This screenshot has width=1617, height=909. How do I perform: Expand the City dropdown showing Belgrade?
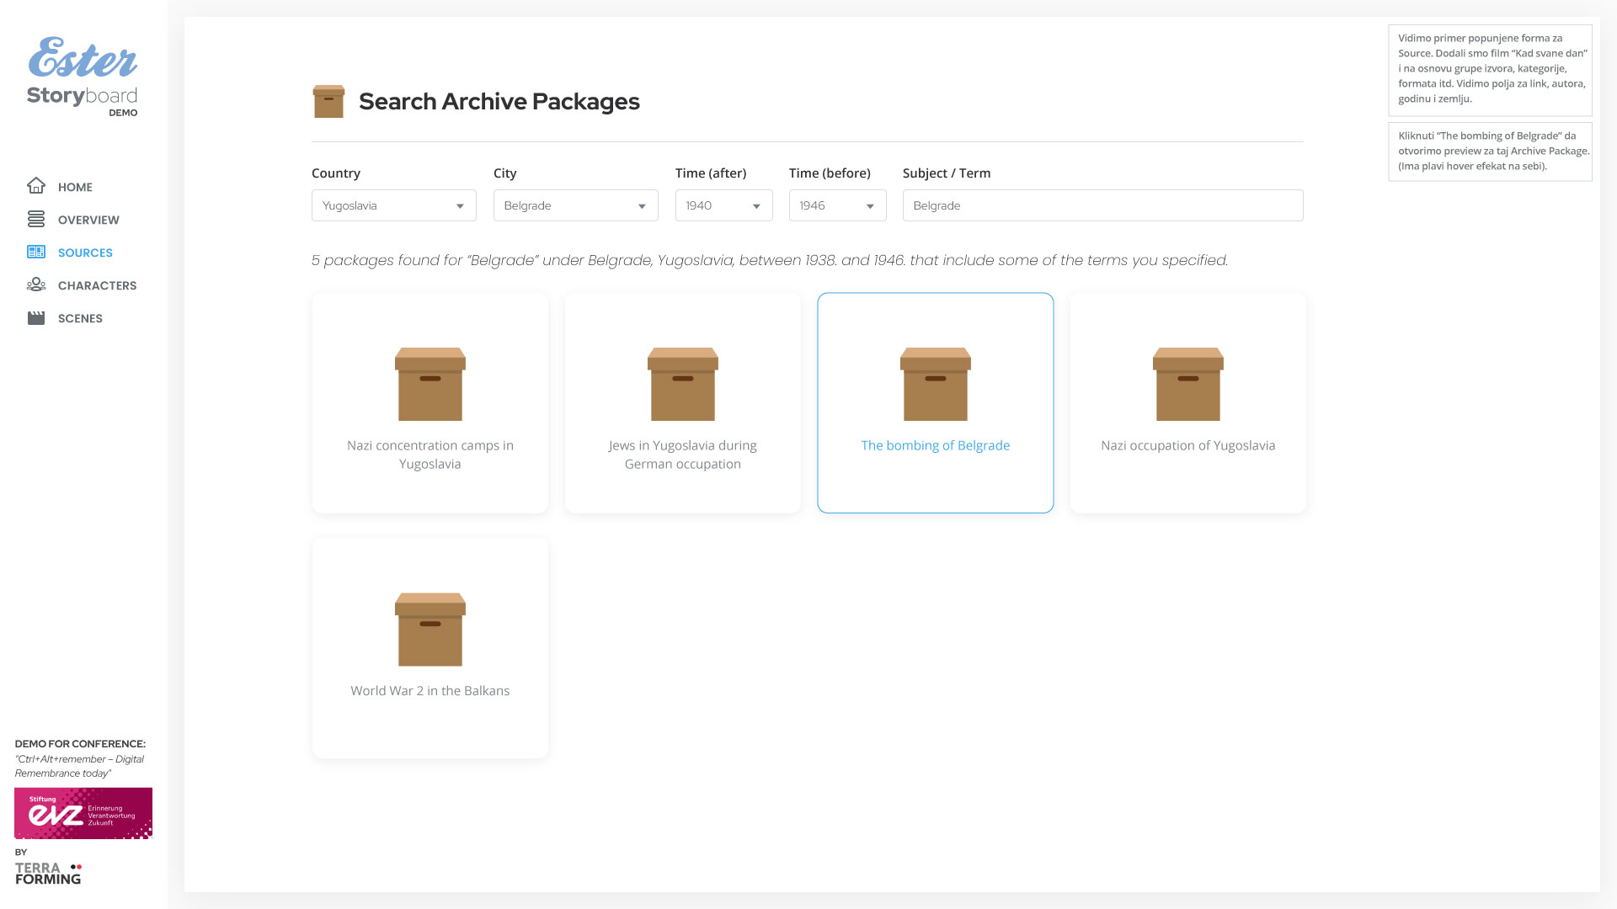pos(575,205)
